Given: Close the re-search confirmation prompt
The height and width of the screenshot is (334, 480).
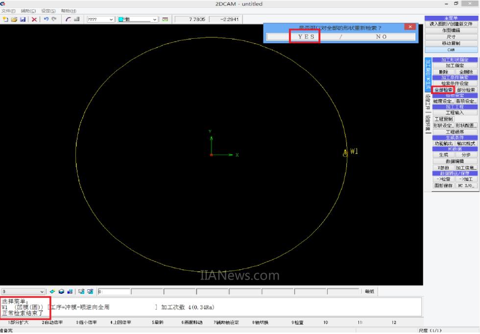Looking at the screenshot, I should [410, 27].
